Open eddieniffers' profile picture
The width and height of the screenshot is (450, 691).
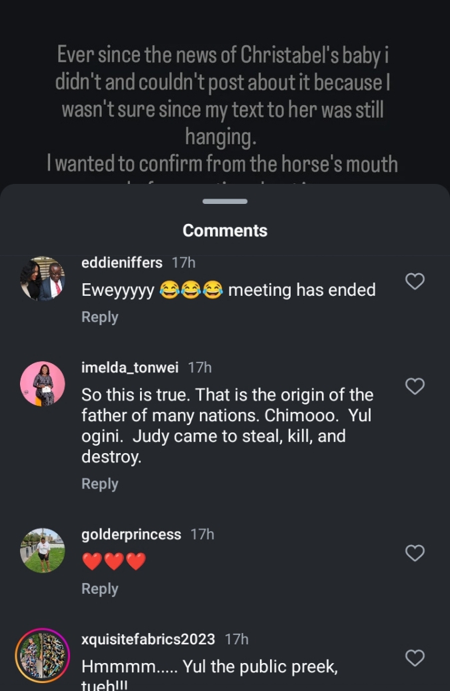(x=43, y=279)
